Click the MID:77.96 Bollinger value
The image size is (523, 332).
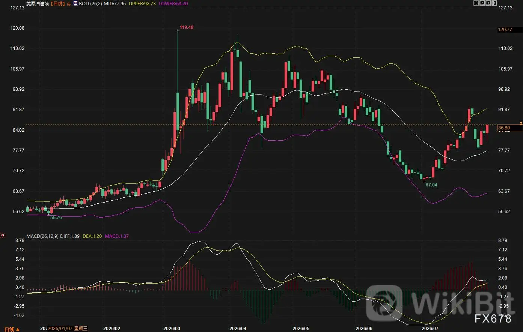click(x=115, y=3)
